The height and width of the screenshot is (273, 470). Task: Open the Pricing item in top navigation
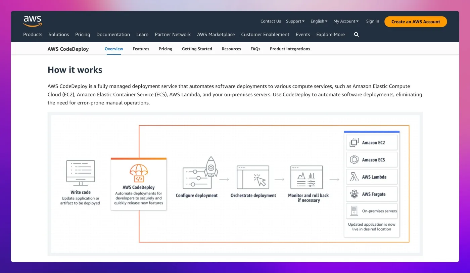[x=83, y=35]
